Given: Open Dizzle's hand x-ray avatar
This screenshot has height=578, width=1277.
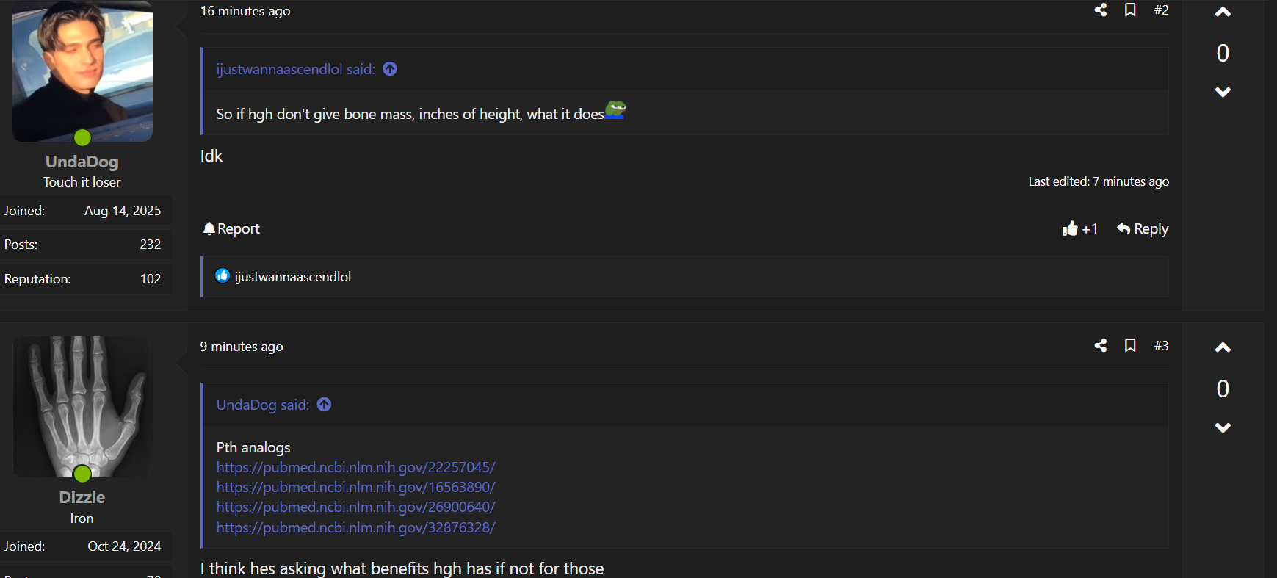Looking at the screenshot, I should point(82,407).
